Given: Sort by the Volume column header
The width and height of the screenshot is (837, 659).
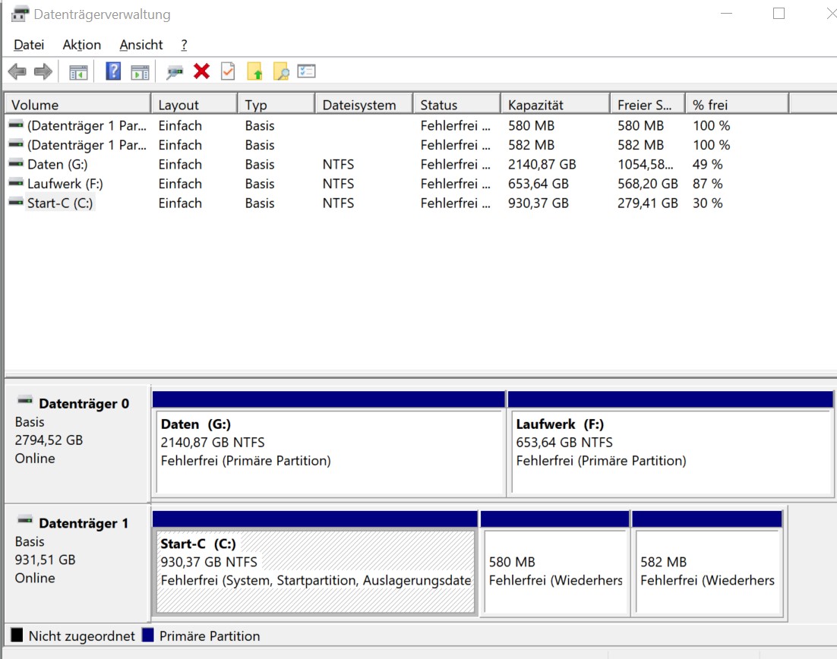Looking at the screenshot, I should 77,105.
